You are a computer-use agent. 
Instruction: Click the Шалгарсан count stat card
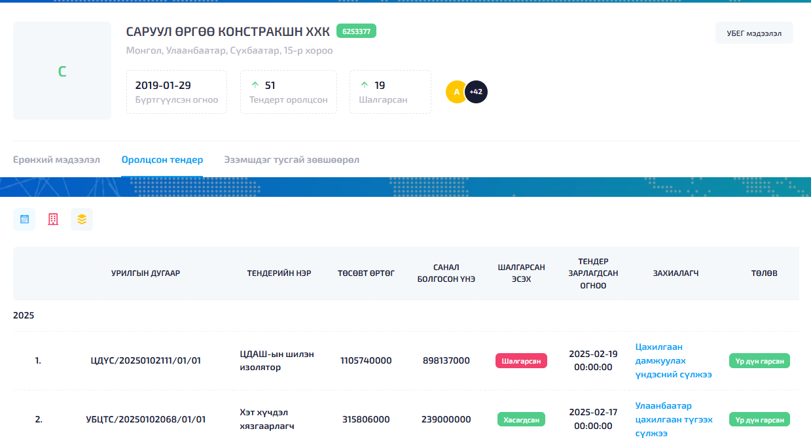point(390,92)
